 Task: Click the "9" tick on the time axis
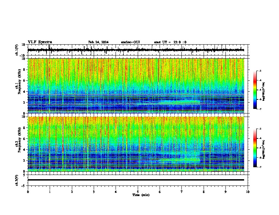225,192
